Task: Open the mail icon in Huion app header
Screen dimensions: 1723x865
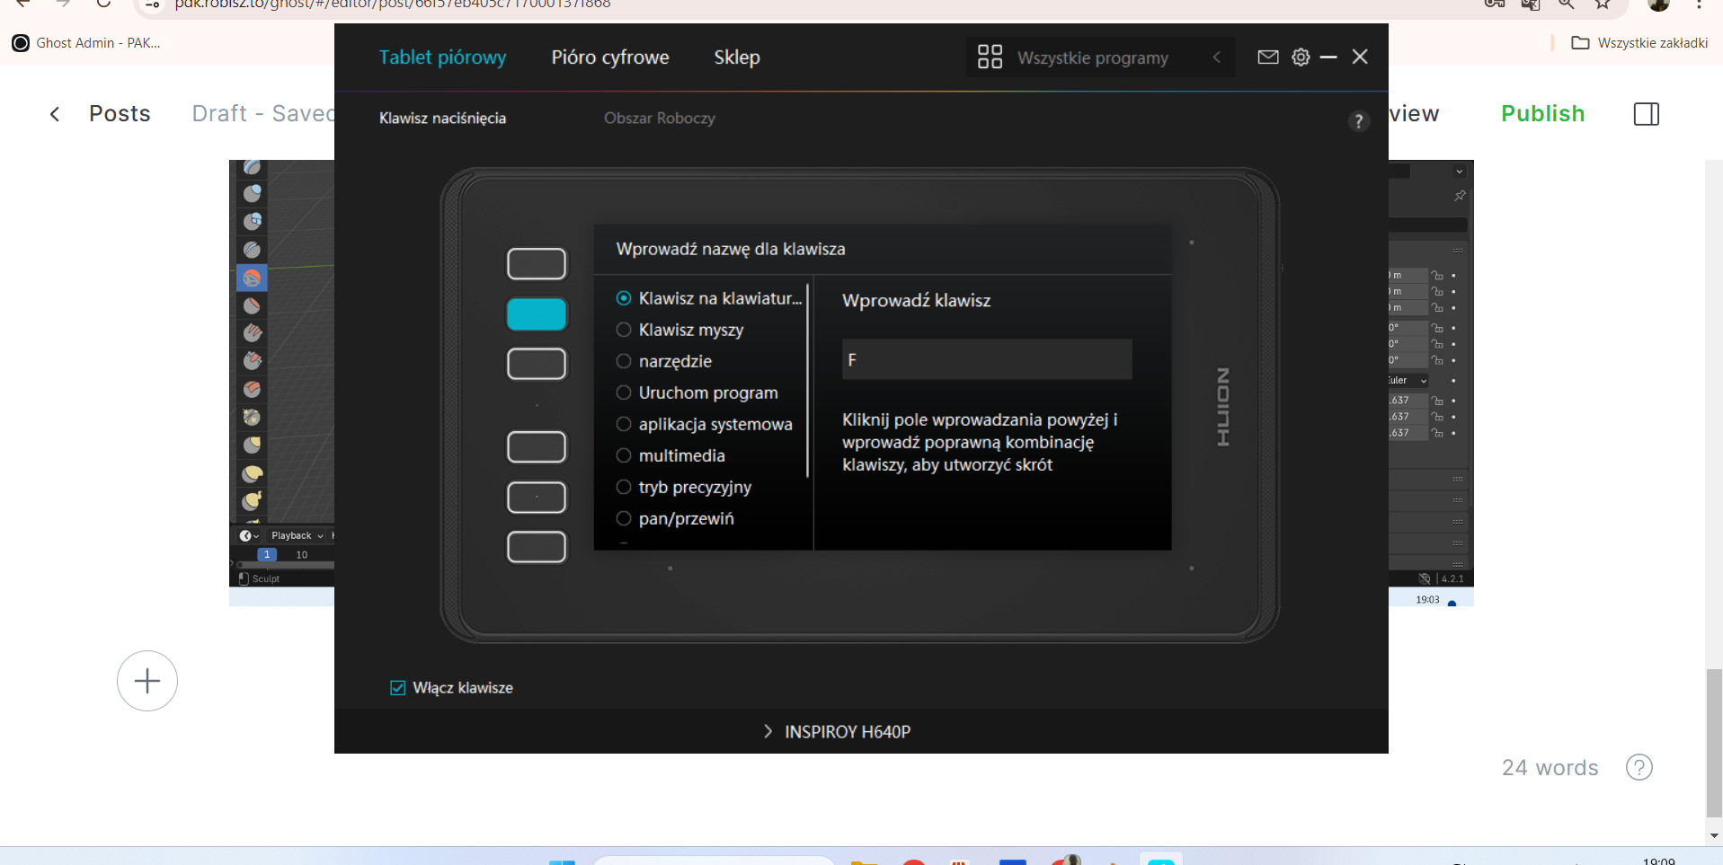Action: coord(1267,57)
